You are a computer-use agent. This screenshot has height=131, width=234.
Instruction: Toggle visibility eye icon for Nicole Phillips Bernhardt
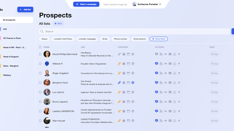click(165, 54)
